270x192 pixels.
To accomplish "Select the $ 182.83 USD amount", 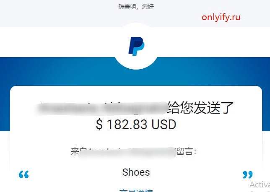I will pyautogui.click(x=136, y=125).
